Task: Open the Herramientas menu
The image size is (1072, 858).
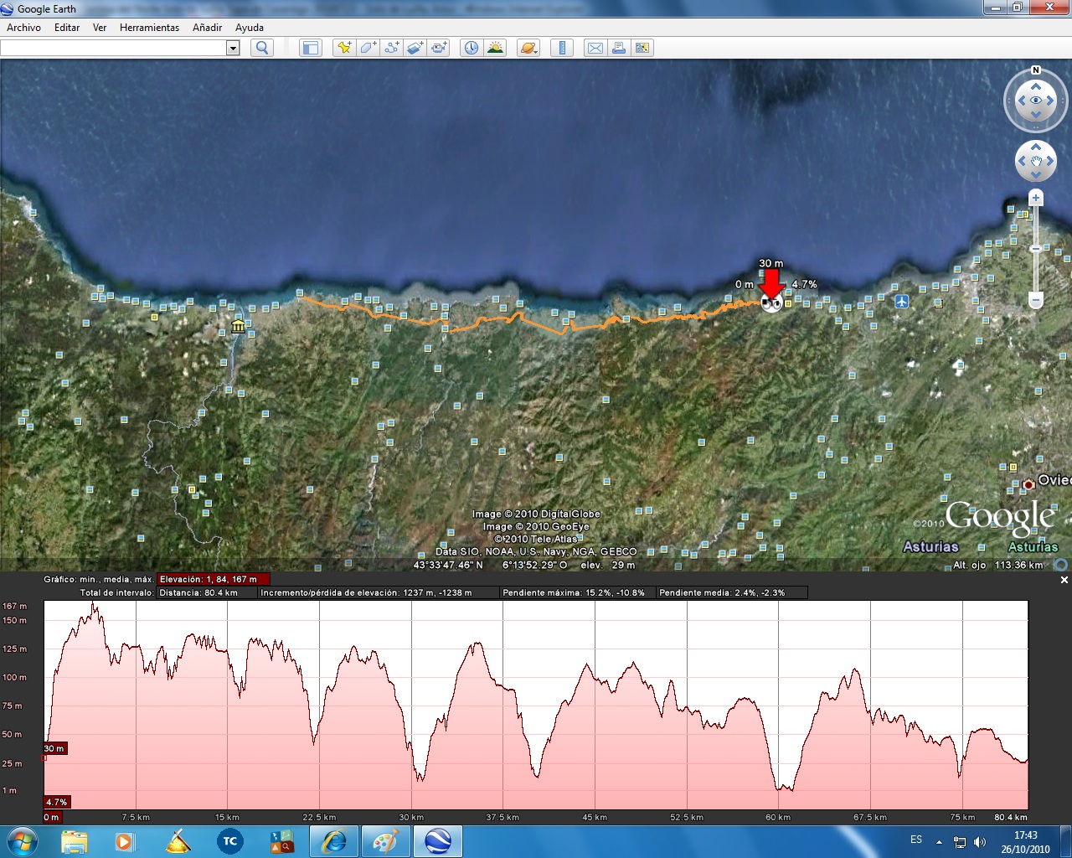Action: point(149,28)
